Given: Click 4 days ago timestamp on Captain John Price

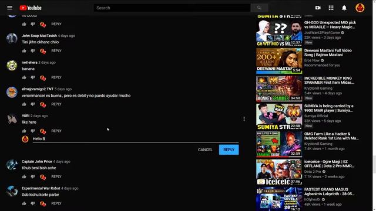Looking at the screenshot, I should pos(62,162).
